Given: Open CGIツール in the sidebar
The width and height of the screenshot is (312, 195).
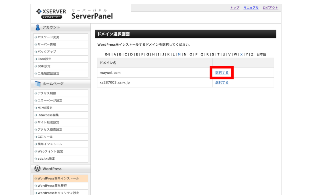Looking at the screenshot, I should point(61,137).
